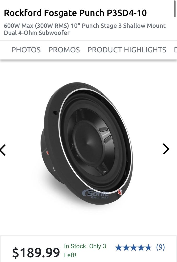177x262 pixels.
Task: Open the (9) reviews link
Action: (x=160, y=247)
